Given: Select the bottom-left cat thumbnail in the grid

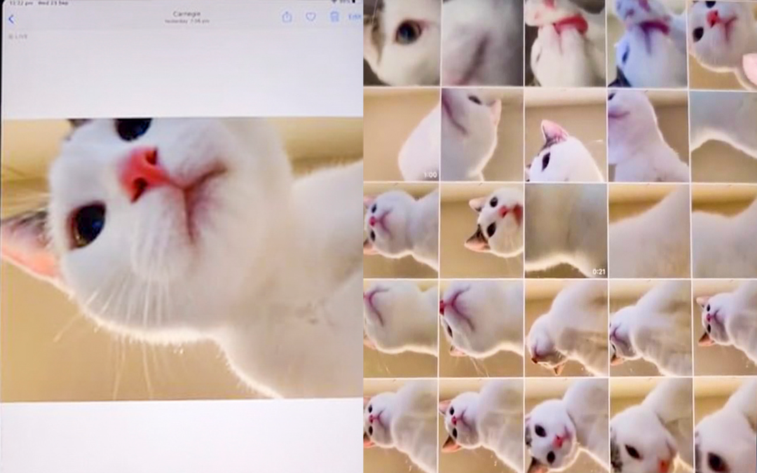Looking at the screenshot, I should pyautogui.click(x=400, y=425).
